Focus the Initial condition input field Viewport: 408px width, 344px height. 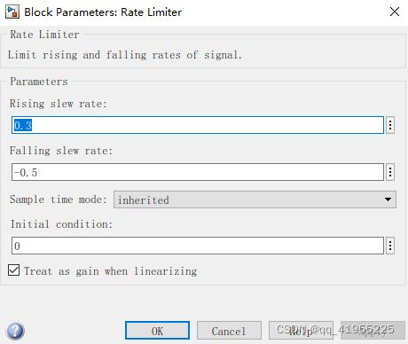click(198, 246)
